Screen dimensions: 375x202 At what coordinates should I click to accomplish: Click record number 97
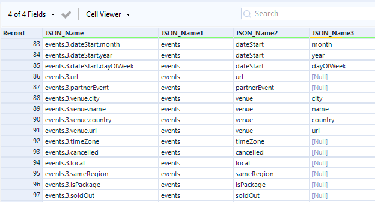(36, 195)
